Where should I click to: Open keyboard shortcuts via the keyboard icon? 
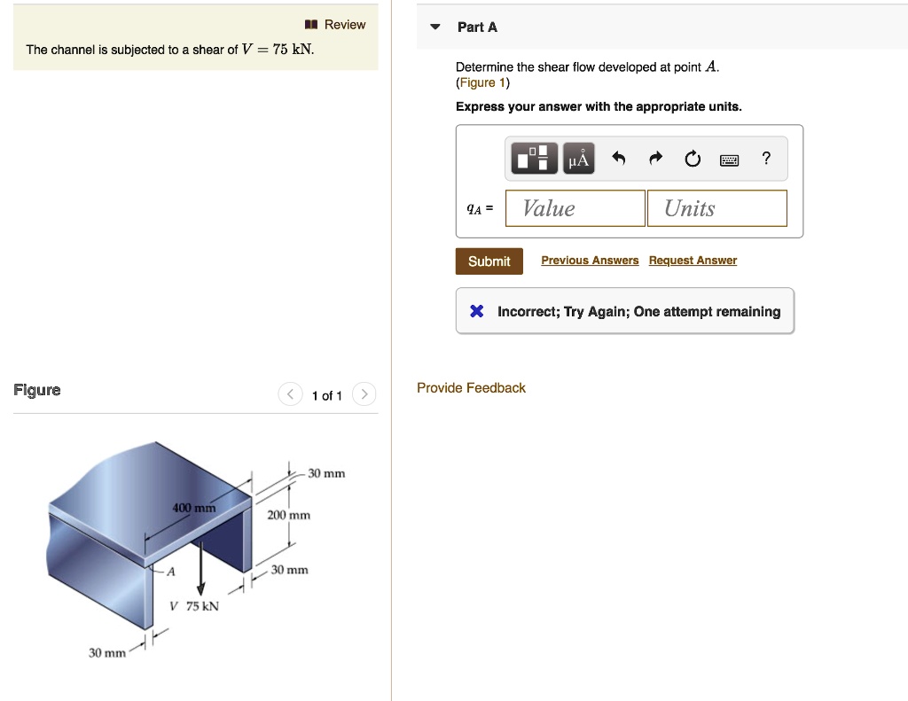pos(729,160)
